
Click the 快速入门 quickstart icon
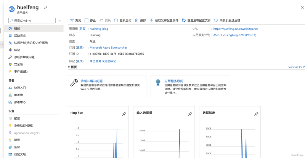click(x=10, y=88)
